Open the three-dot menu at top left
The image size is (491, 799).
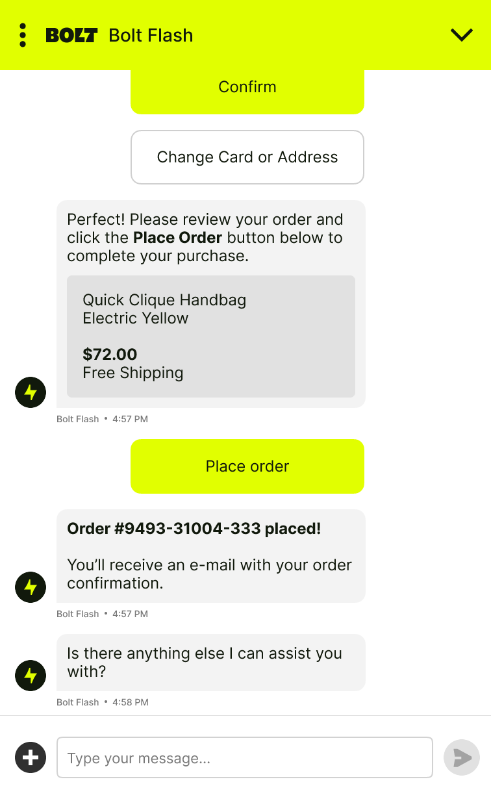23,35
